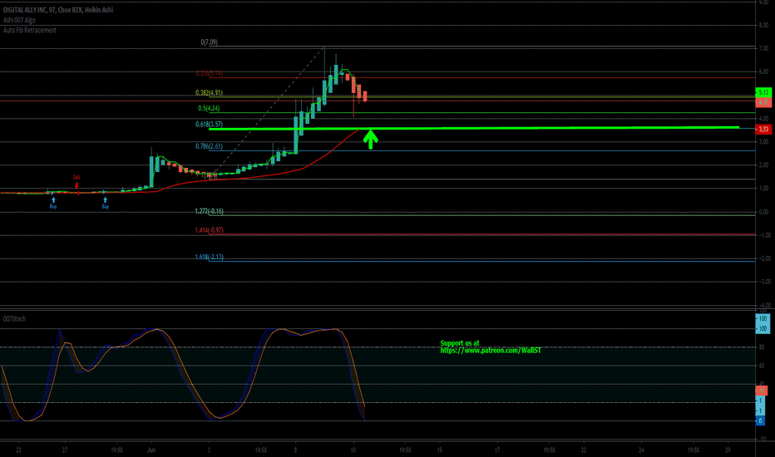Click the 8.00 price axis label

[763, 25]
